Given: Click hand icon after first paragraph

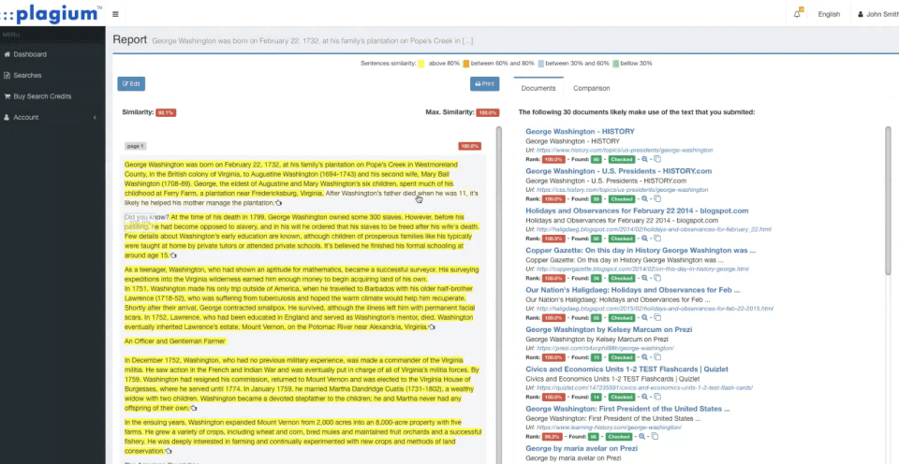Looking at the screenshot, I should coord(279,203).
